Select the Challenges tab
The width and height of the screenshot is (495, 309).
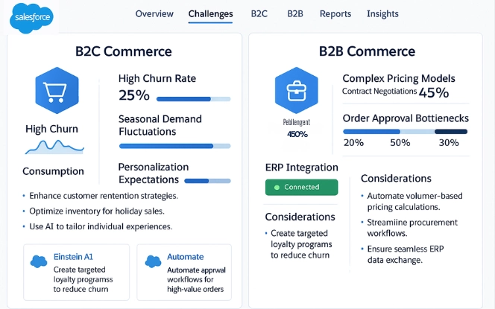tap(210, 13)
